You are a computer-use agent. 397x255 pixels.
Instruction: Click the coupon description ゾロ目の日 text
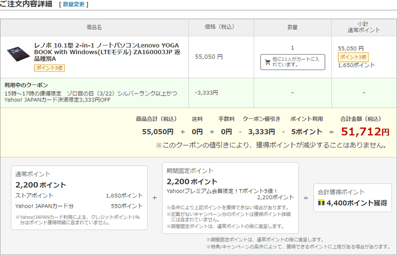(91, 97)
